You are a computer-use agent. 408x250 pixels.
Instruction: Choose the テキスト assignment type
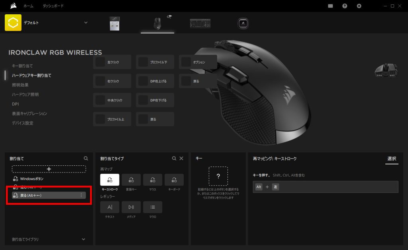[110, 207]
